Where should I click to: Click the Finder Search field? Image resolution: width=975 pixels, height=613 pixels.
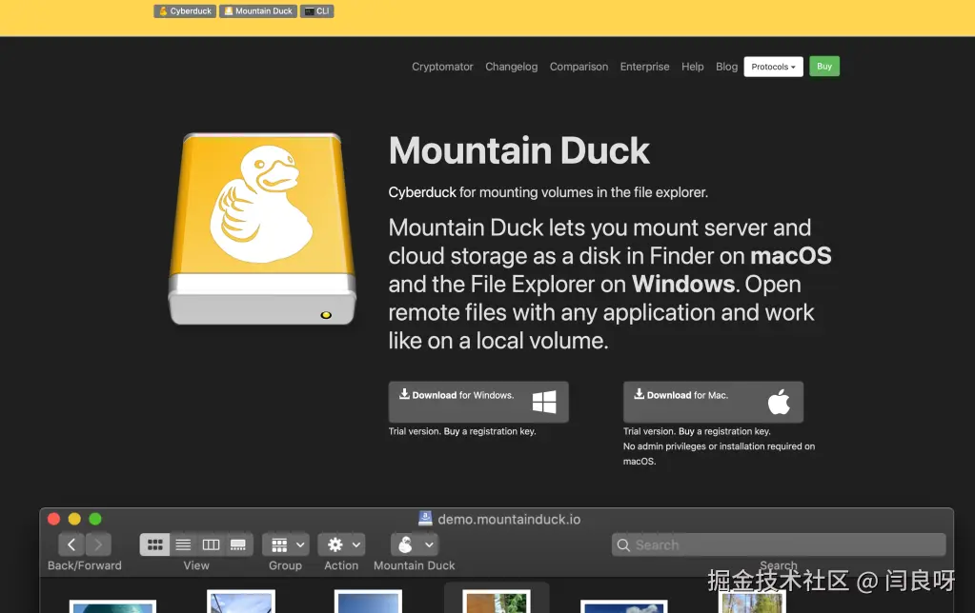tap(779, 544)
